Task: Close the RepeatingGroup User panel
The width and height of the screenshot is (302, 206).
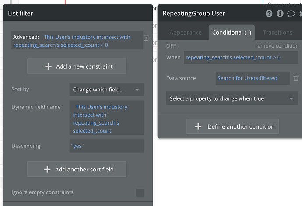Action: tap(300, 14)
